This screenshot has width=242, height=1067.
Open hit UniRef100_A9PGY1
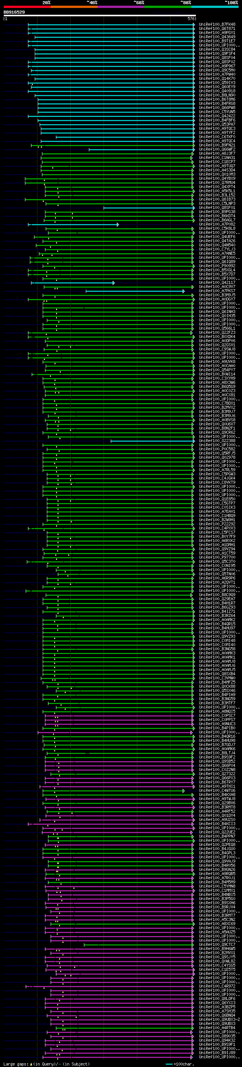(x=217, y=33)
